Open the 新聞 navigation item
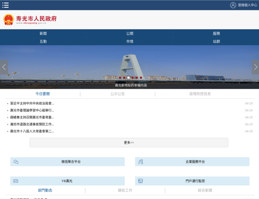This screenshot has height=199, width=259. (x=43, y=33)
